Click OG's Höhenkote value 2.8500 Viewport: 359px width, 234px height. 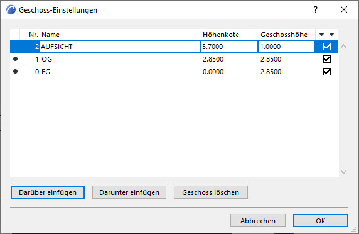tap(213, 59)
